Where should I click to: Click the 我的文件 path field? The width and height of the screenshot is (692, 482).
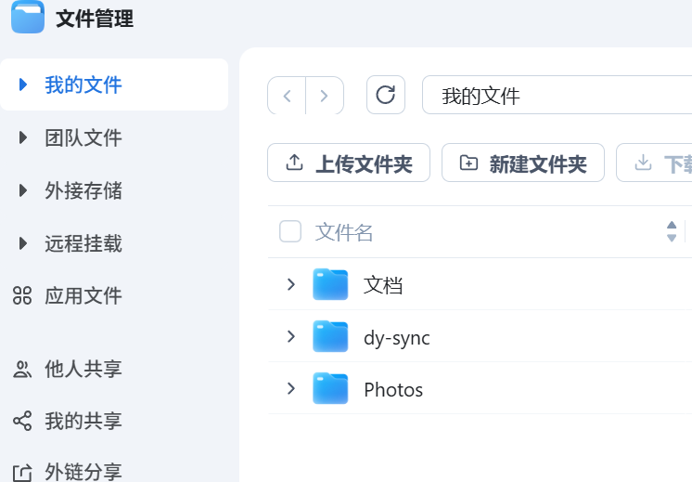click(x=557, y=96)
